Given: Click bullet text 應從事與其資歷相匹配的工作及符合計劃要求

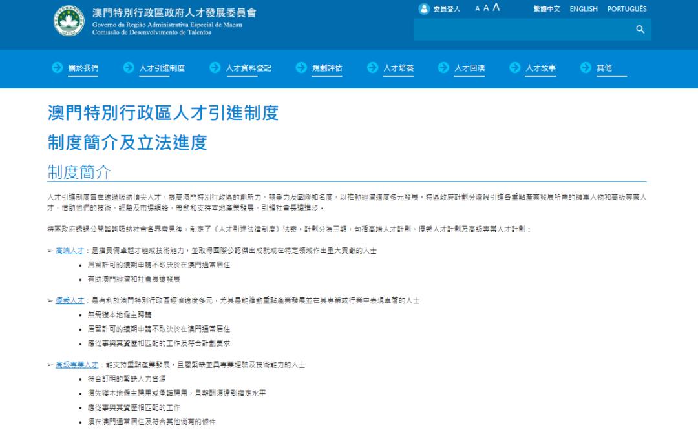Looking at the screenshot, I should 158,343.
